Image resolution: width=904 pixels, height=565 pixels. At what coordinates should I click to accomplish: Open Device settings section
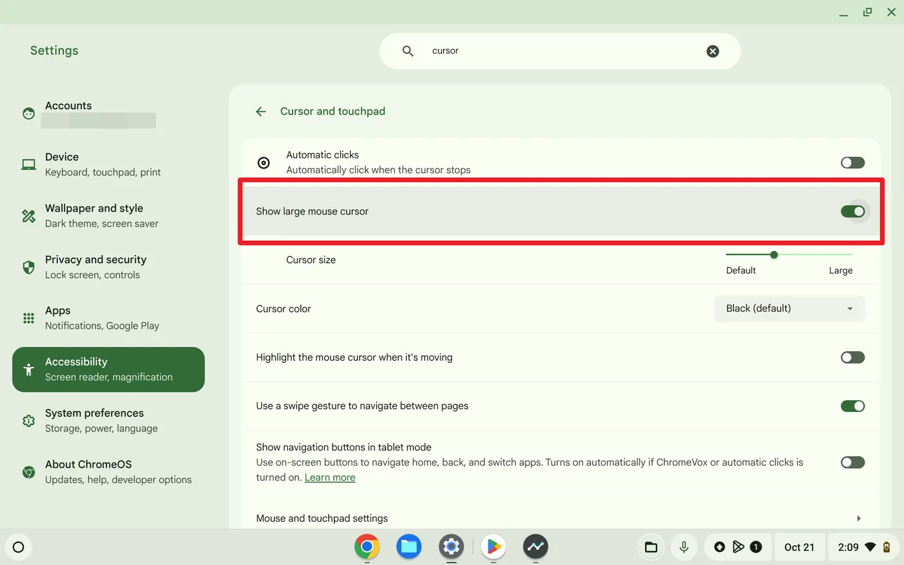point(108,165)
